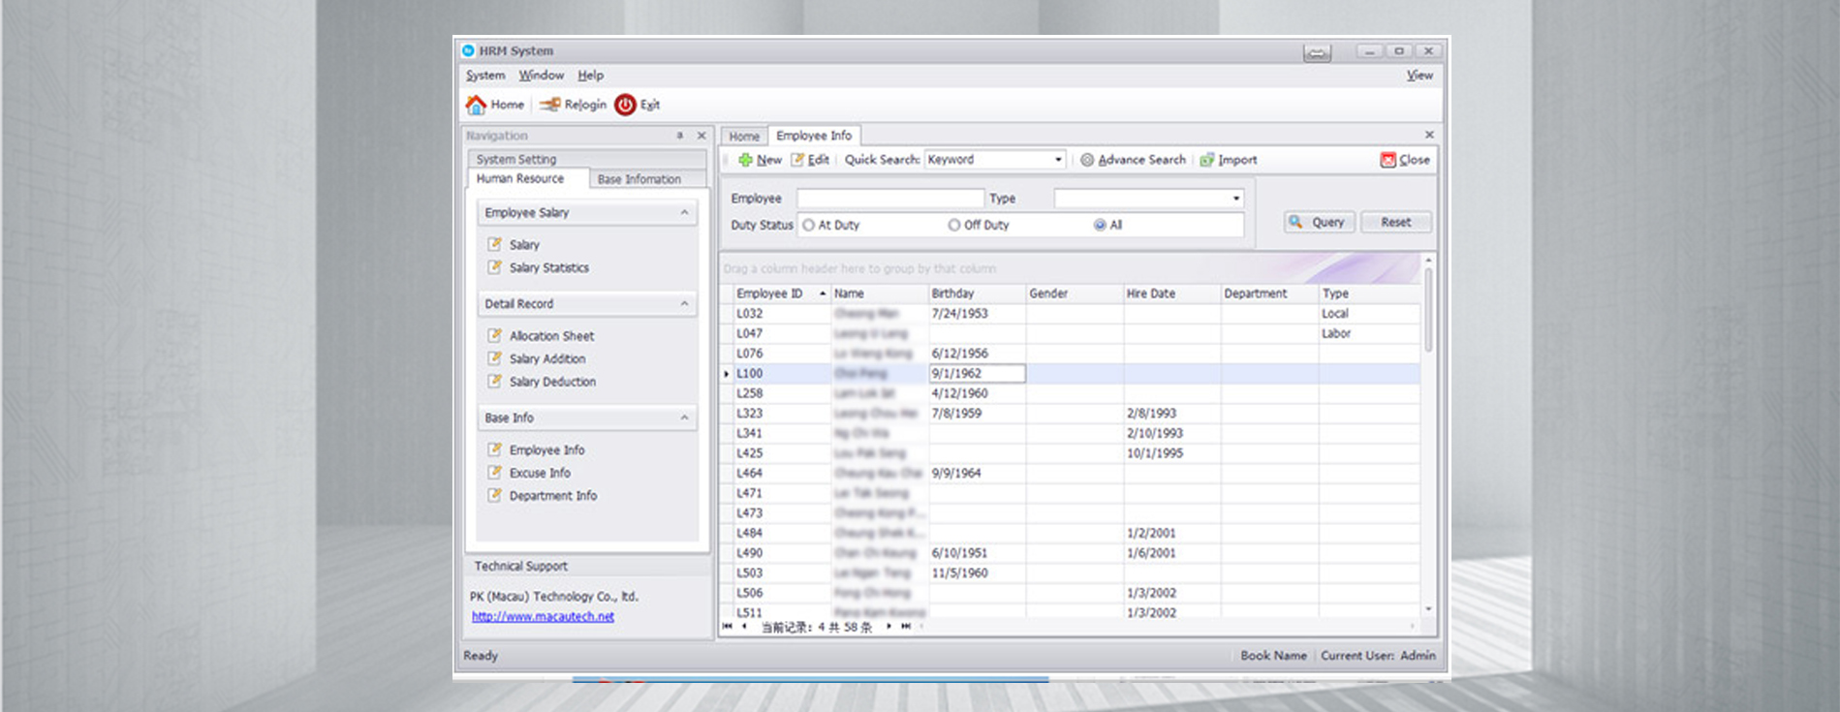Collapse the Detail Record group

coord(684,304)
